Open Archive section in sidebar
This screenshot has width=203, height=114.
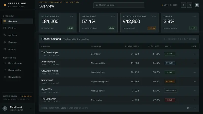(17, 49)
